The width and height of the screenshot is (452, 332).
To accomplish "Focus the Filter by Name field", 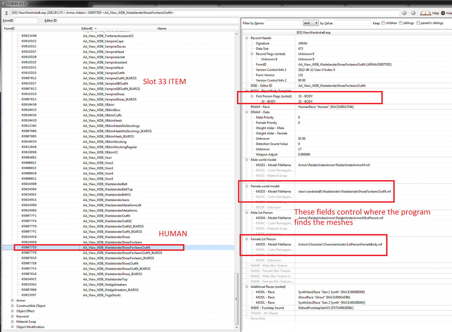I will pos(283,23).
